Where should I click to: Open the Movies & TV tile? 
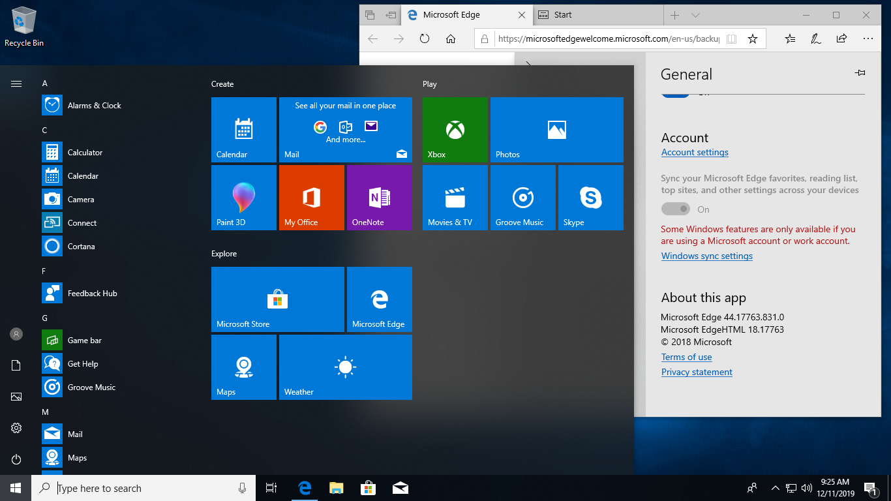click(455, 198)
